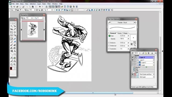
Task: Toggle the Stroke-out checkbox
Action: coord(109,46)
